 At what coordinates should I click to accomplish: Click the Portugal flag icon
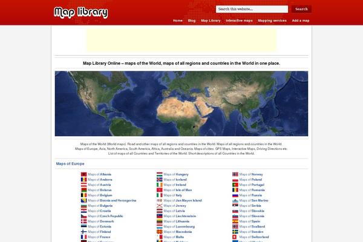click(235, 185)
